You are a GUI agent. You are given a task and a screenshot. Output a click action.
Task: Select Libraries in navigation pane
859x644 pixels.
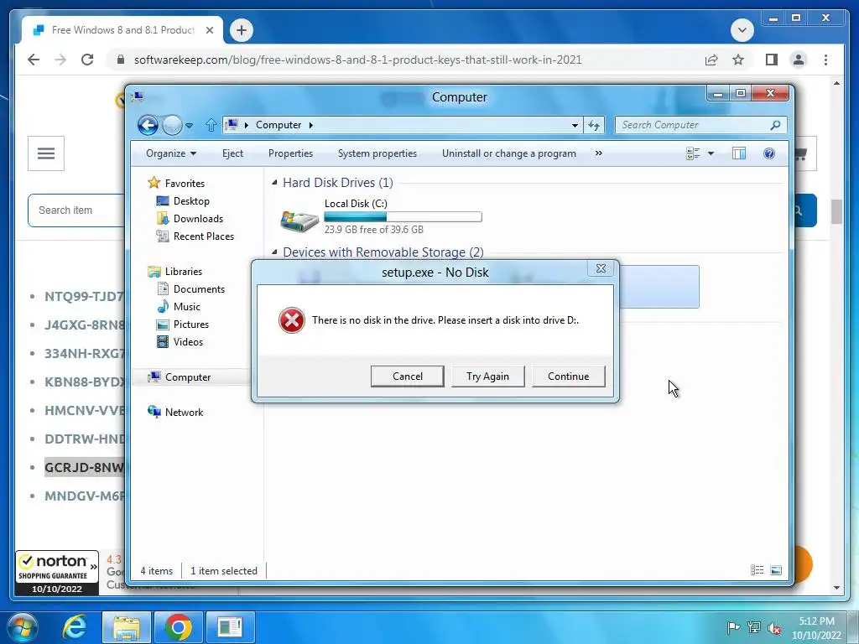tap(183, 272)
